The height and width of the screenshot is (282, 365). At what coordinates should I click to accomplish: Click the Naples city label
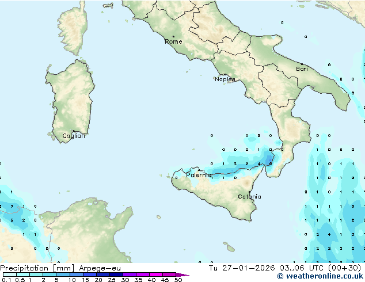[225, 79]
